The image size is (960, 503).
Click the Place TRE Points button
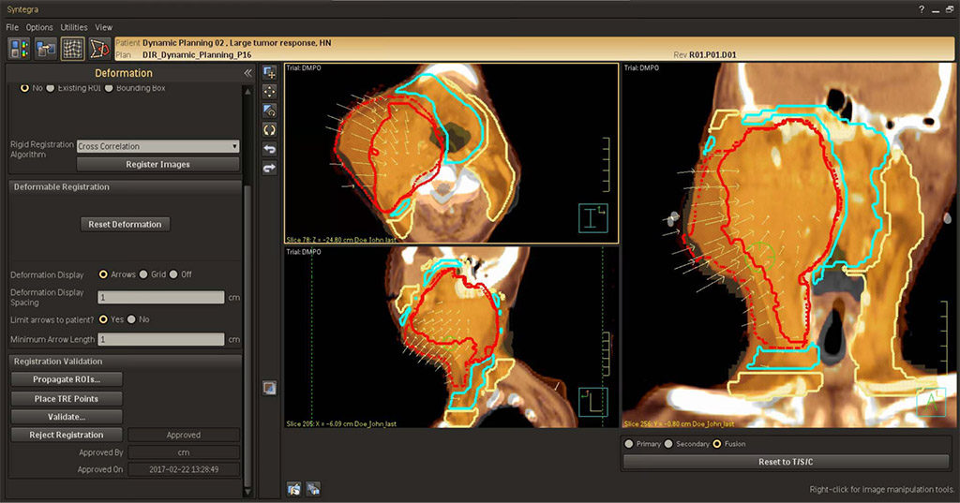coord(67,398)
